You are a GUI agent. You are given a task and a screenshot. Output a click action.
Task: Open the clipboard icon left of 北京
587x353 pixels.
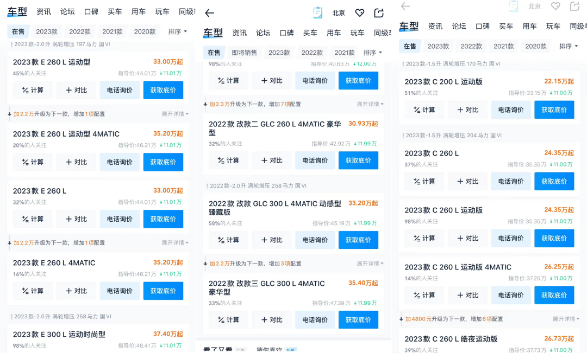click(318, 12)
